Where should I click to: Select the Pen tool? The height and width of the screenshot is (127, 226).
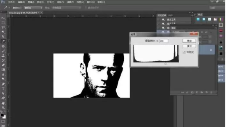(3, 84)
